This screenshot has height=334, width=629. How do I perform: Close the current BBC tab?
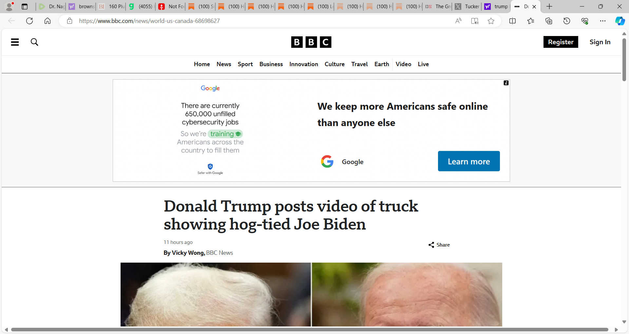point(534,7)
